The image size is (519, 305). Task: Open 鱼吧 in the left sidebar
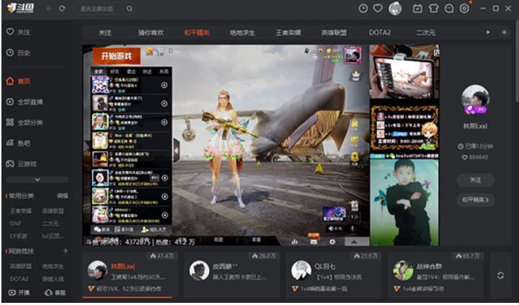pos(19,143)
